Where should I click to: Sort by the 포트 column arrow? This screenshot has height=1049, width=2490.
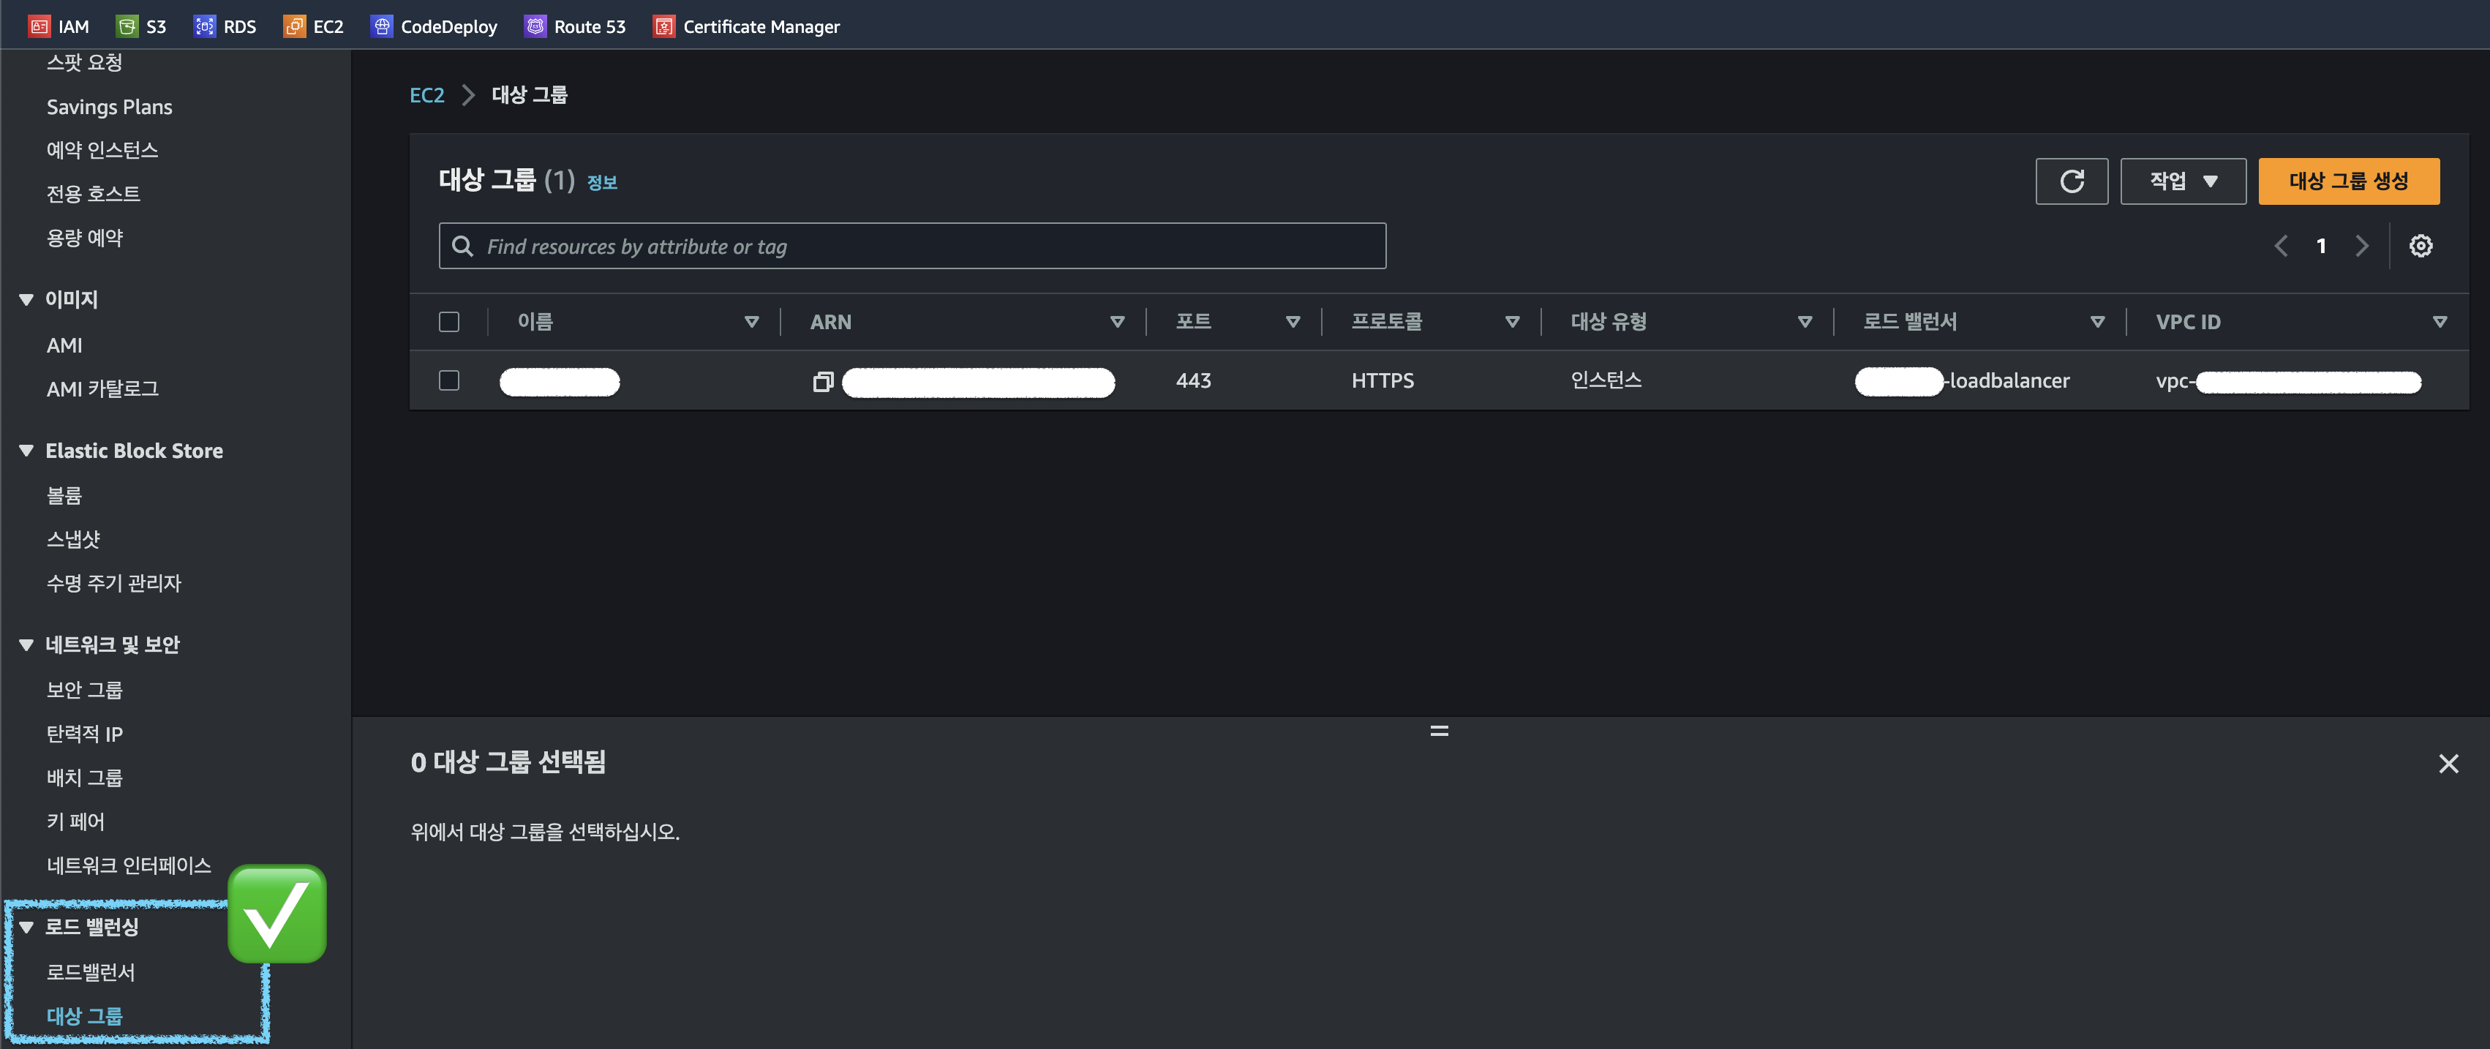(1293, 322)
